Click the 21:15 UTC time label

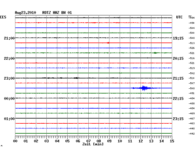coord(178,78)
